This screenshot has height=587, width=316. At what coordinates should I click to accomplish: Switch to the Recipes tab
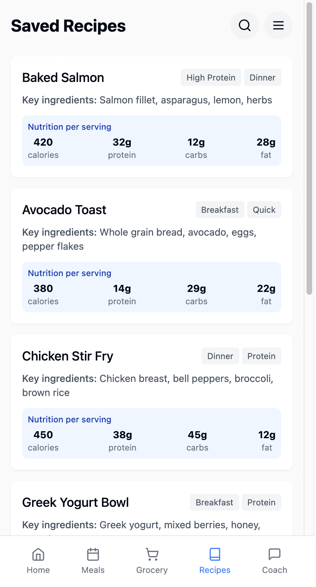coord(215,562)
